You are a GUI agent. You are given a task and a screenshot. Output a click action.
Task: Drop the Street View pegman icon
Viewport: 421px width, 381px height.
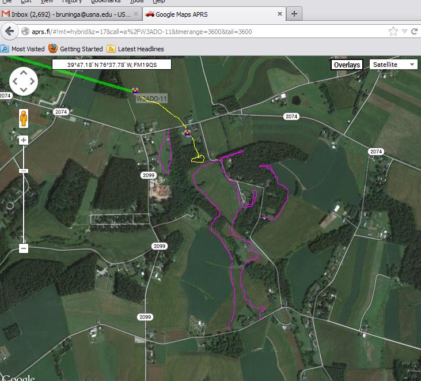click(x=24, y=118)
